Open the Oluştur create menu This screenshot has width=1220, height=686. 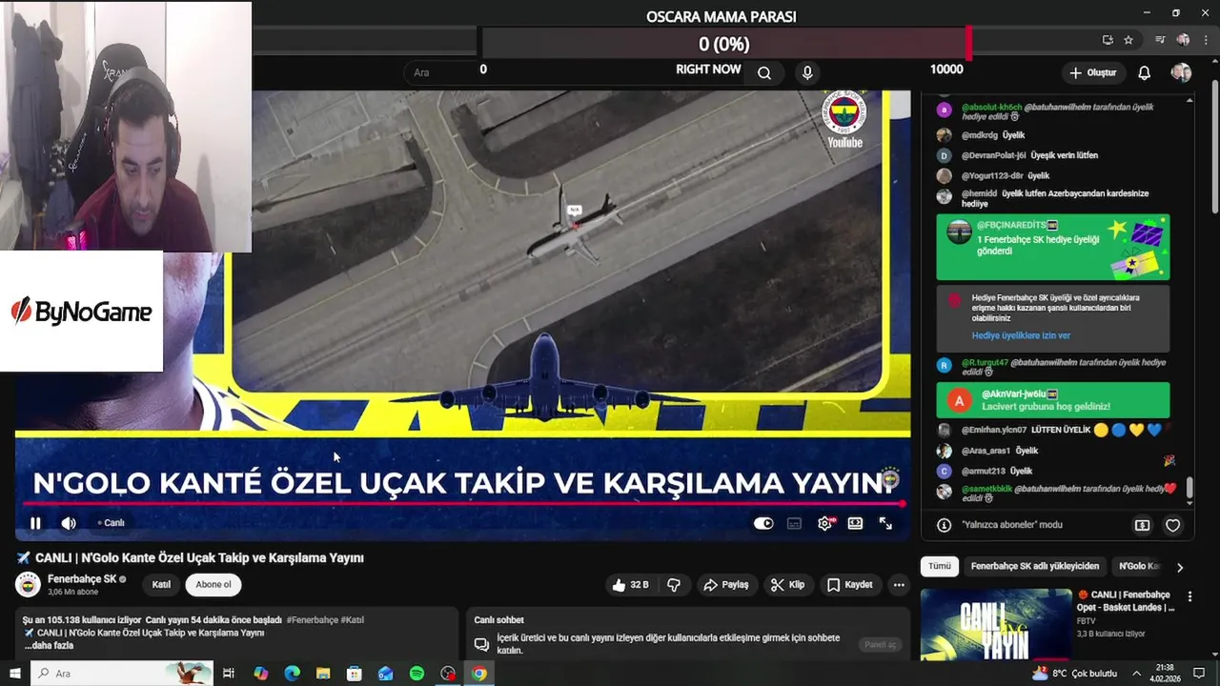point(1092,73)
